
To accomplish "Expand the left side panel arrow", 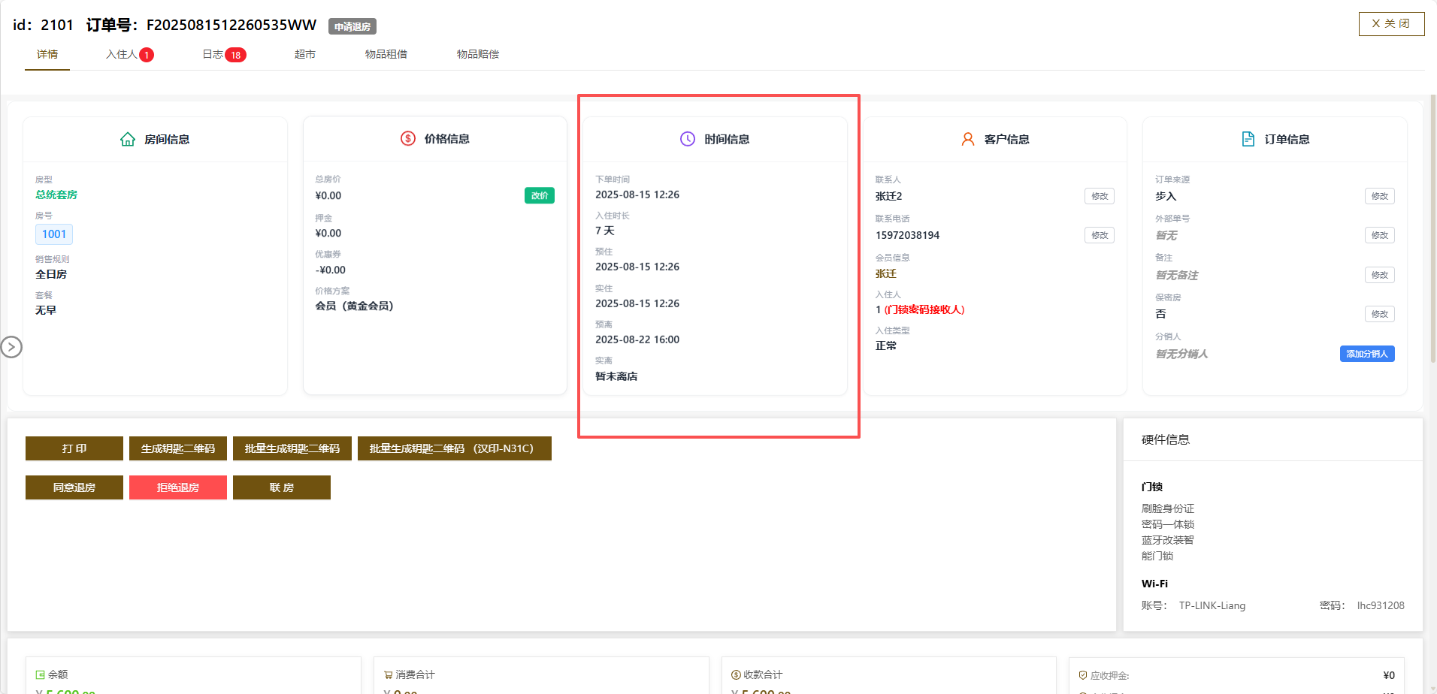I will point(11,347).
